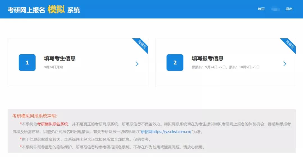Click the 考研模拟网报系统声明 heading
The width and height of the screenshot is (303, 157).
pyautogui.click(x=35, y=116)
